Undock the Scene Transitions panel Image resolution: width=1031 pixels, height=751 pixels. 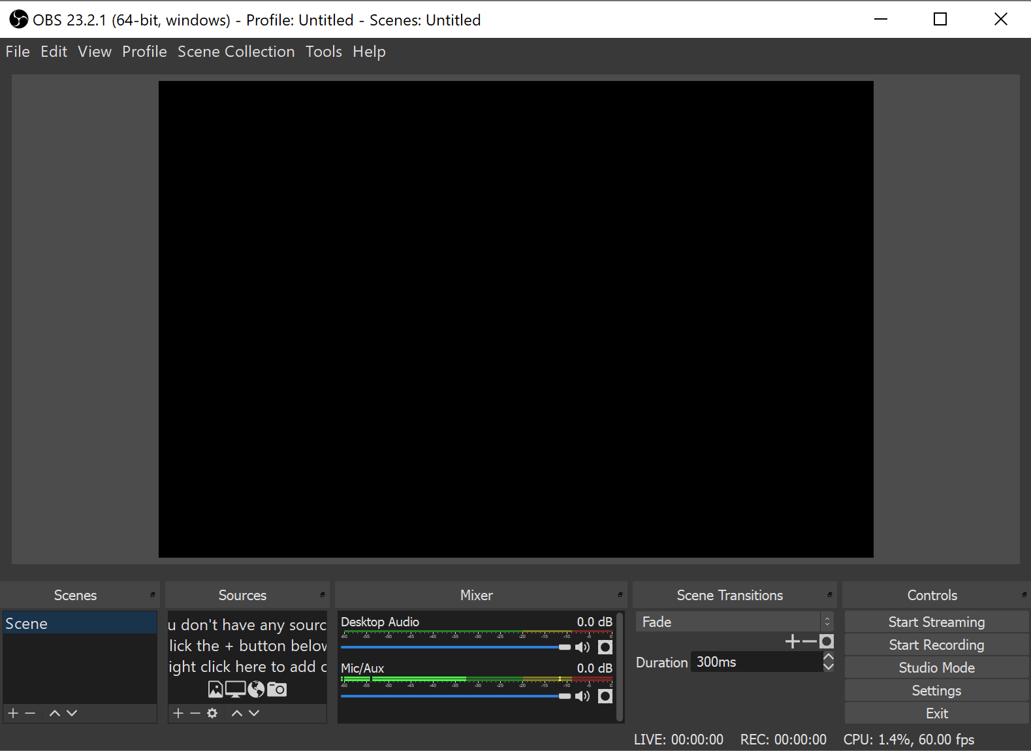830,595
